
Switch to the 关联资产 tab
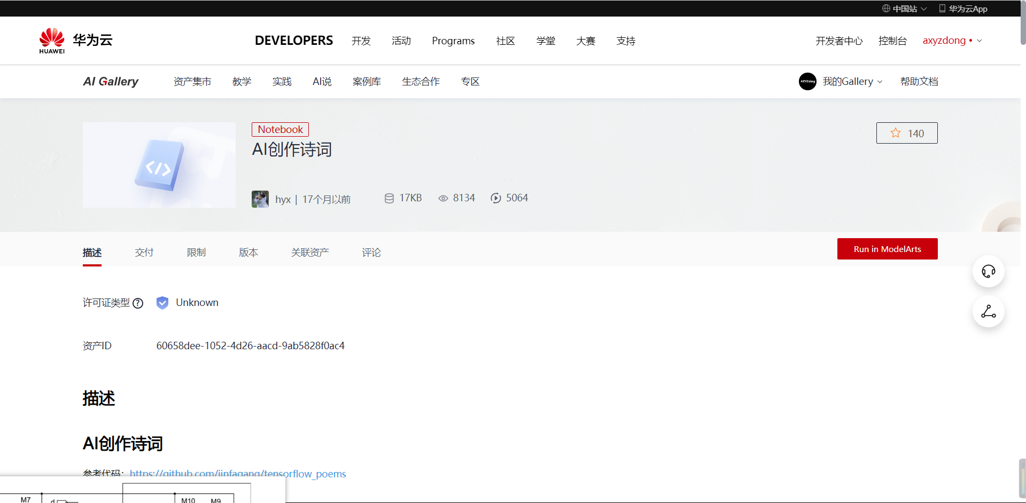coord(310,252)
